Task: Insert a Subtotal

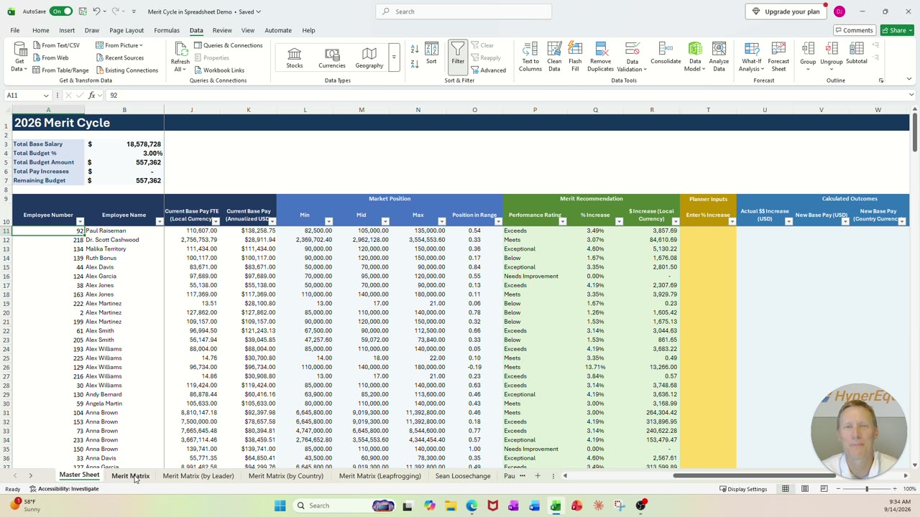Action: tap(856, 54)
